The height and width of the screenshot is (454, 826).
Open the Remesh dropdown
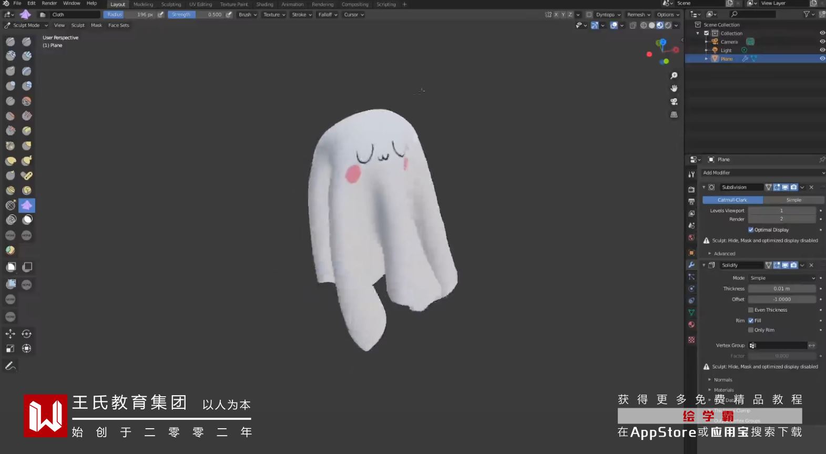click(x=638, y=15)
